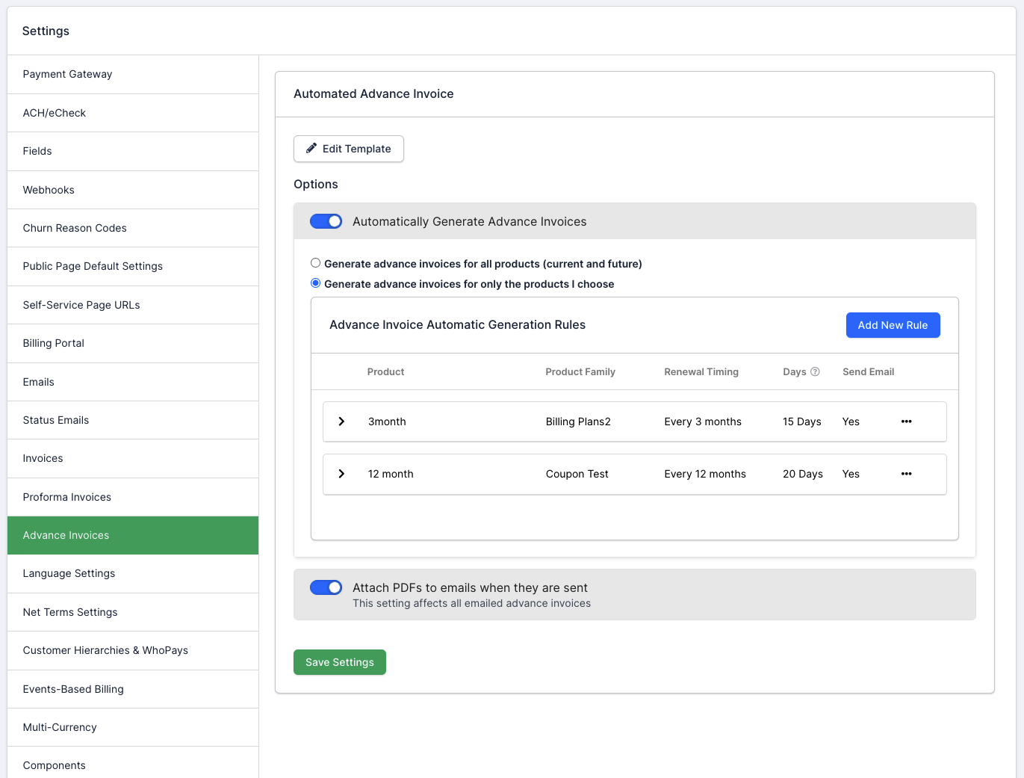Select generate invoices for all products option
This screenshot has width=1024, height=778.
pyautogui.click(x=316, y=263)
